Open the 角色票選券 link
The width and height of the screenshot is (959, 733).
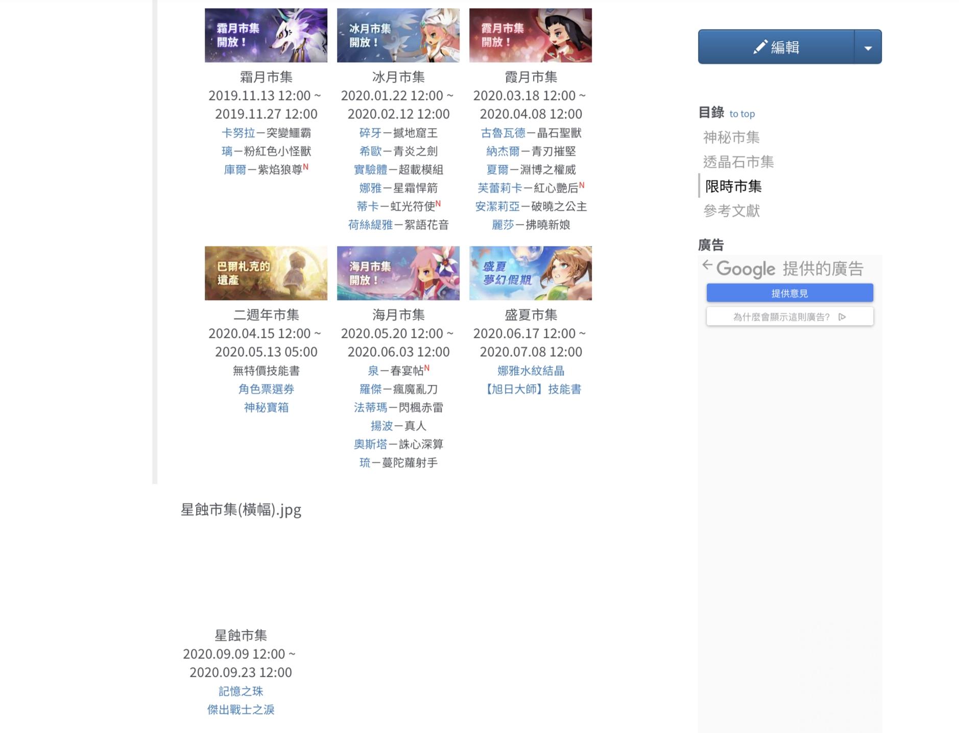266,389
